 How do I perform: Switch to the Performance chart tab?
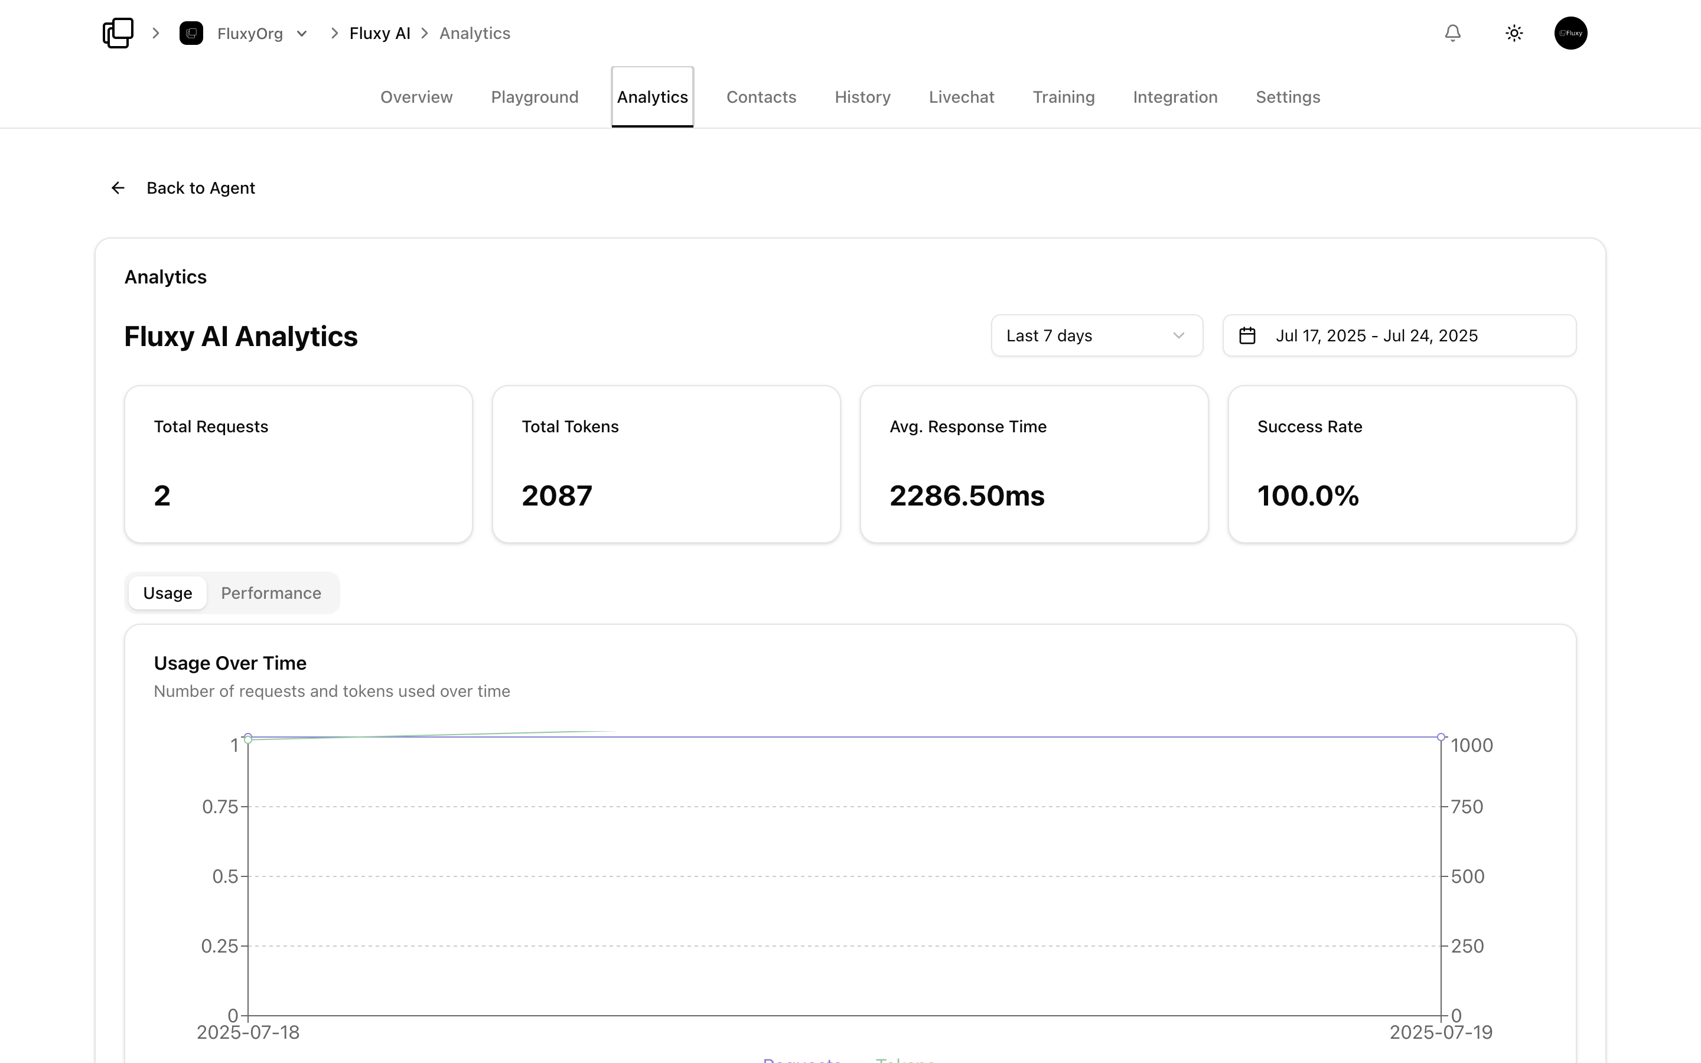(x=271, y=593)
